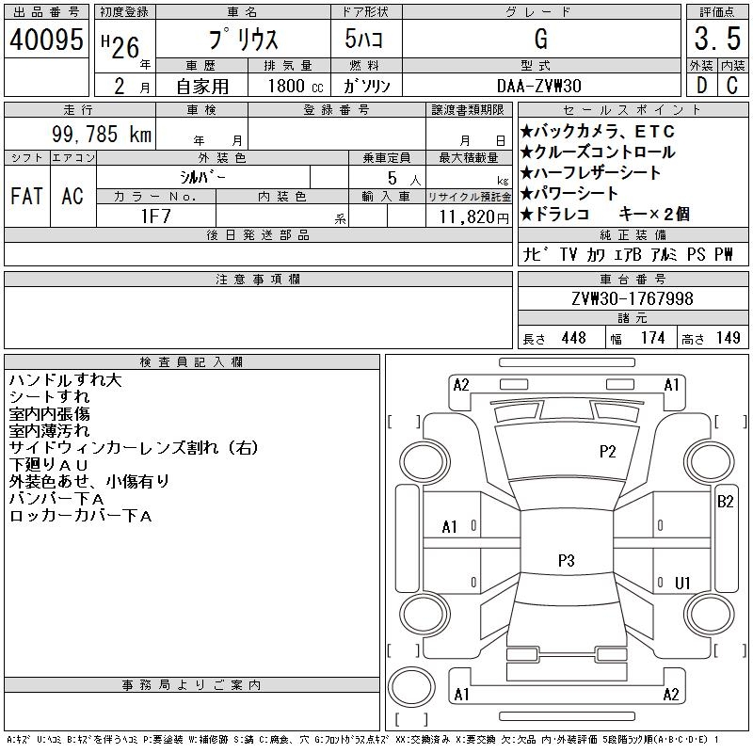Click displacement value 1800 cc
Viewport: 753px width, 753px height.
(x=296, y=86)
